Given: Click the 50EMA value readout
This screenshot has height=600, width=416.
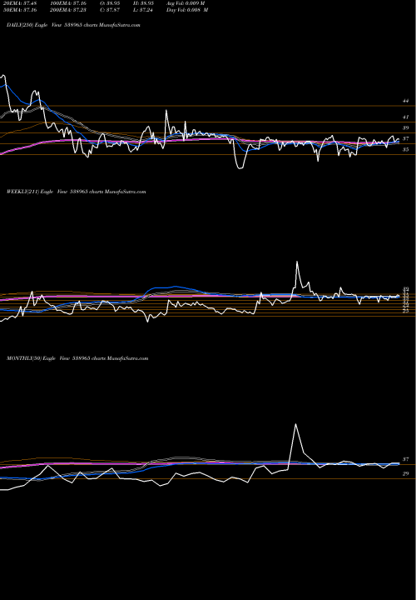Looking at the screenshot, I should click(20, 10).
